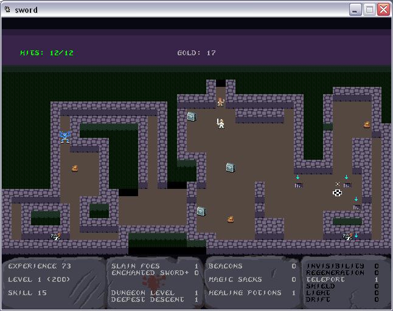Image resolution: width=393 pixels, height=311 pixels.
Task: Select the INVISIBILITY spell
Action: pyautogui.click(x=342, y=266)
